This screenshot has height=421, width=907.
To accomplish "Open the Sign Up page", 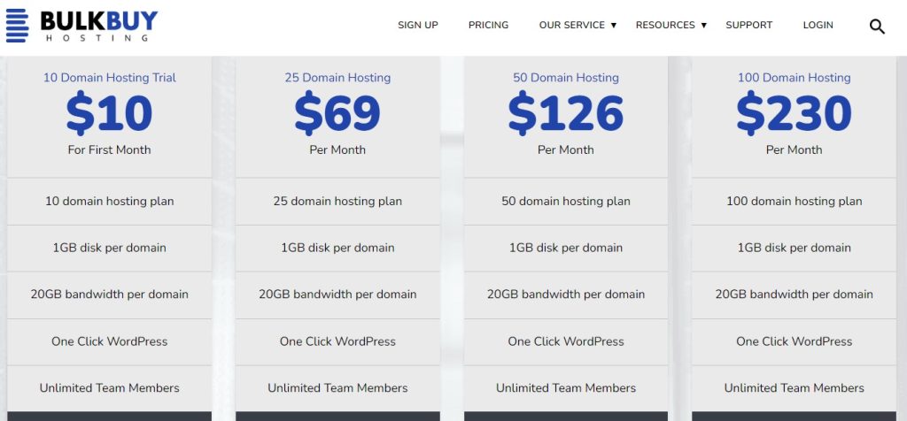I will coord(417,26).
